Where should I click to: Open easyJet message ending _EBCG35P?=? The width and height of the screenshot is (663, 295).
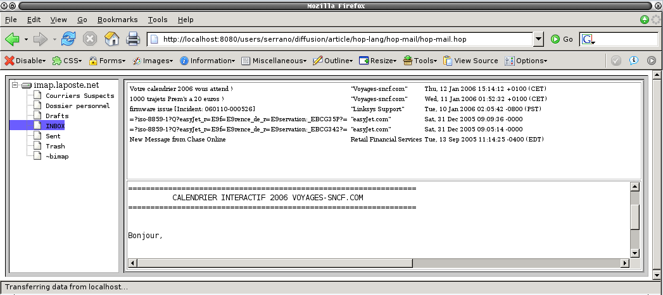click(239, 119)
